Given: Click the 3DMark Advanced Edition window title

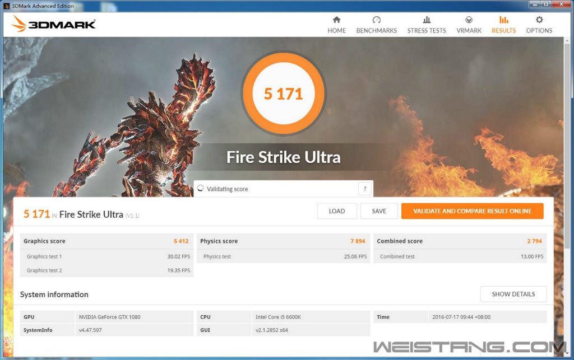Looking at the screenshot, I should tap(43, 6).
